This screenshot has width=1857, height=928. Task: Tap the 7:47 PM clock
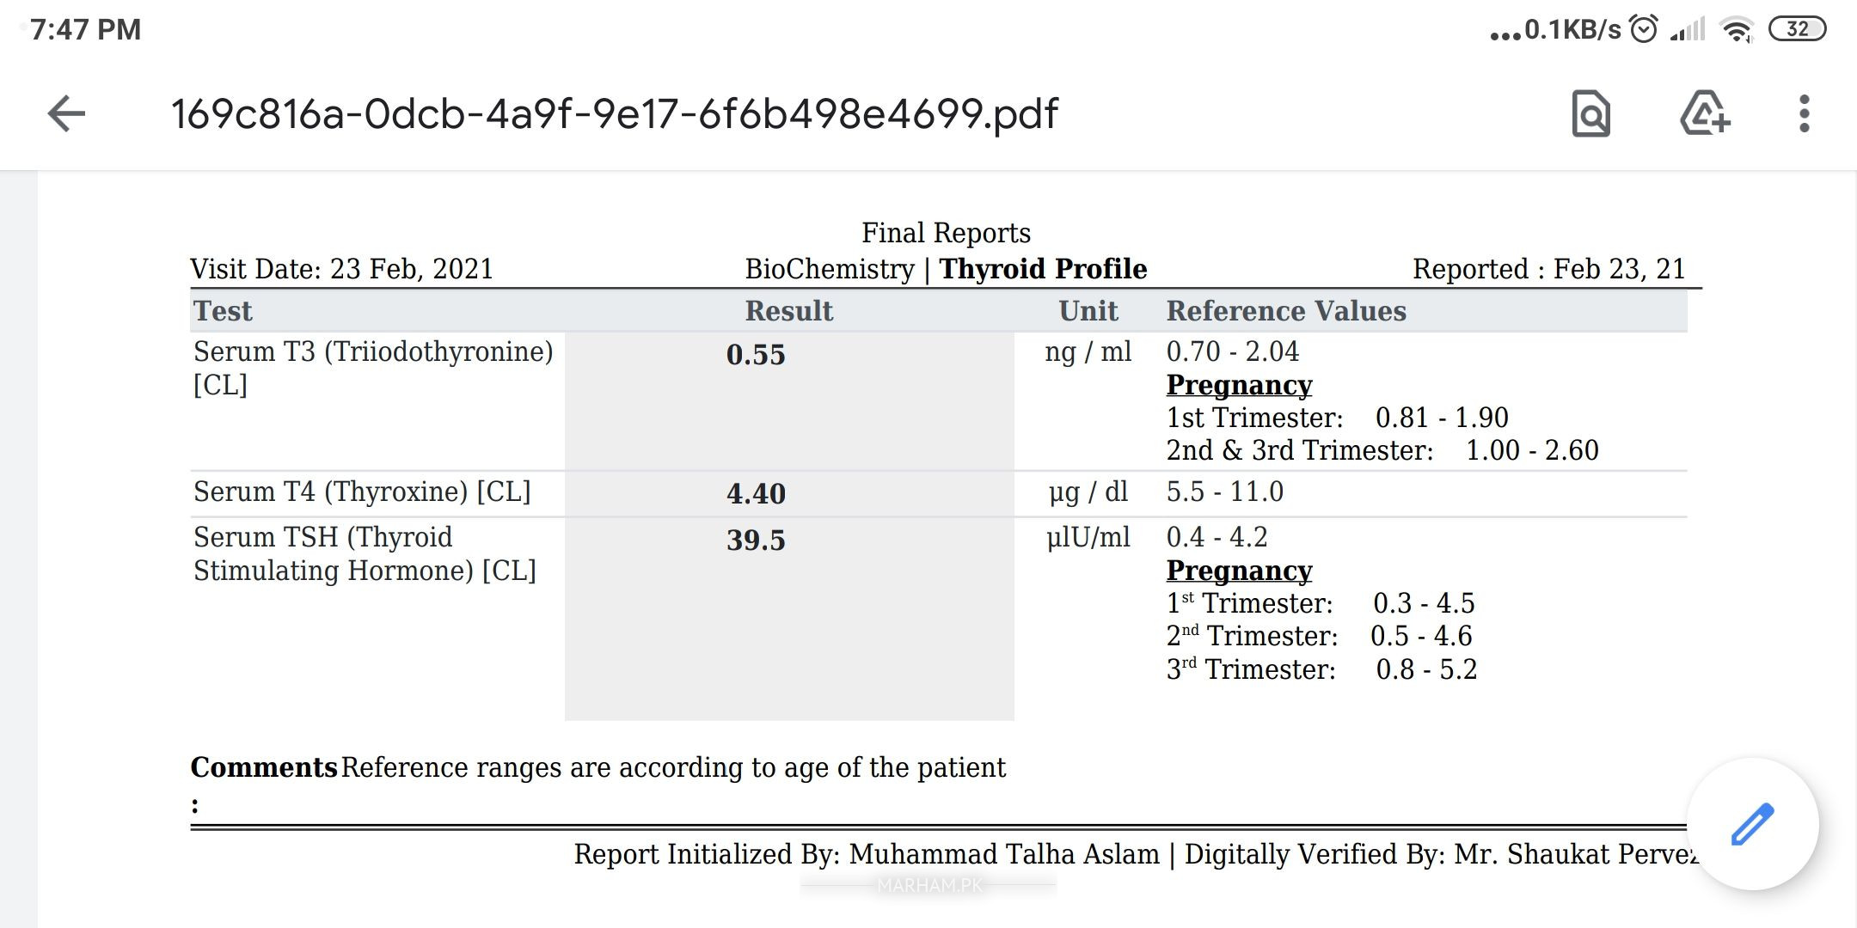click(86, 30)
